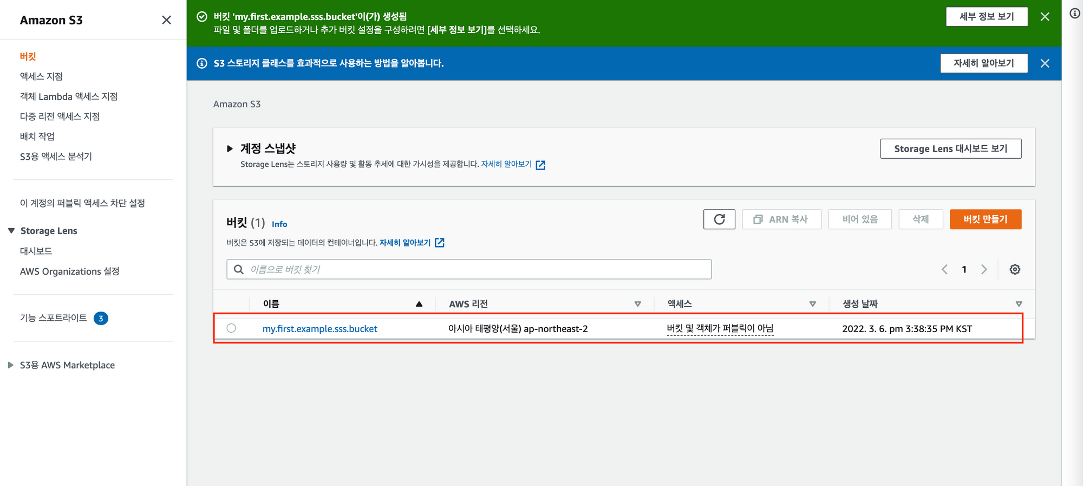Image resolution: width=1083 pixels, height=486 pixels.
Task: Click 버킷 및 객체가 퍼블릭이 아님 access status
Action: [720, 329]
